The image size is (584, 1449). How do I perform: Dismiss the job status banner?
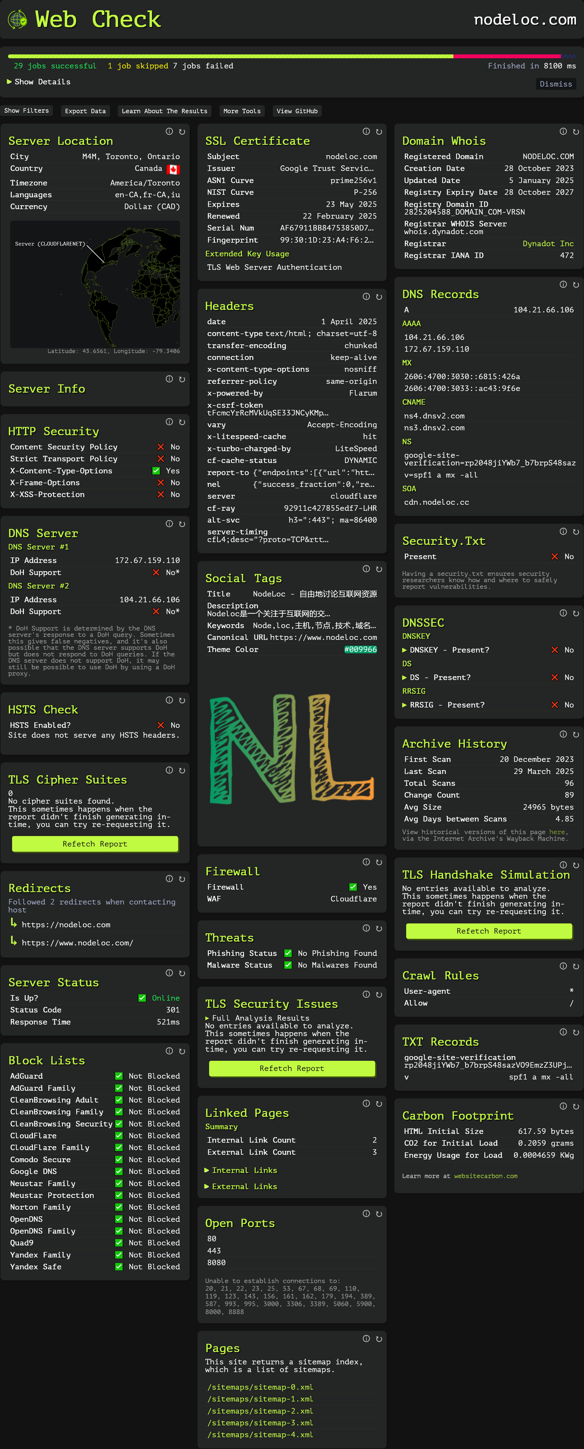tap(556, 84)
